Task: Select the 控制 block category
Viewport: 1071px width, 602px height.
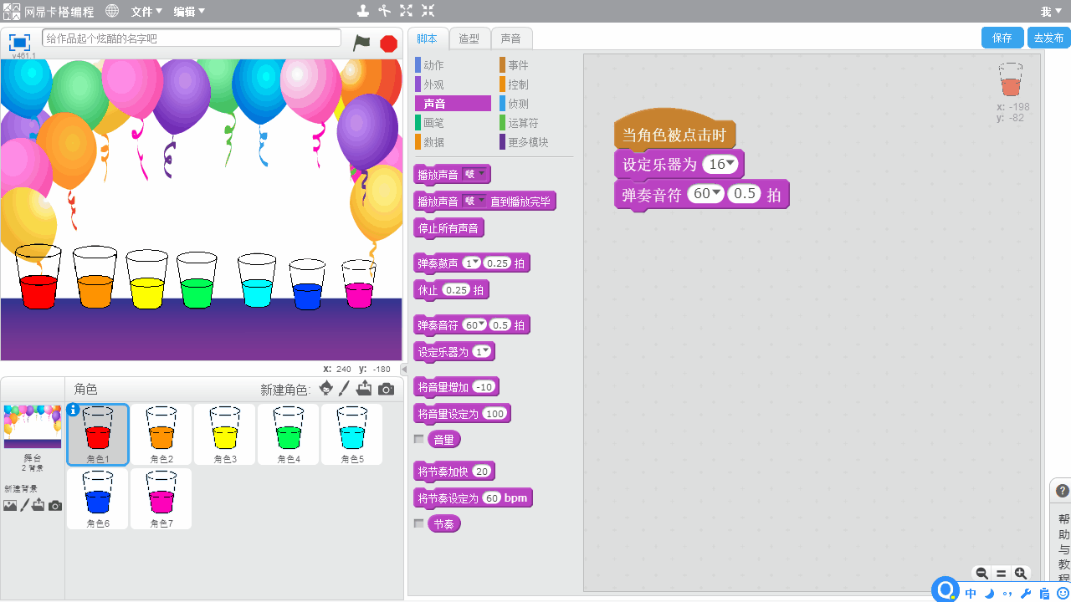Action: point(518,84)
